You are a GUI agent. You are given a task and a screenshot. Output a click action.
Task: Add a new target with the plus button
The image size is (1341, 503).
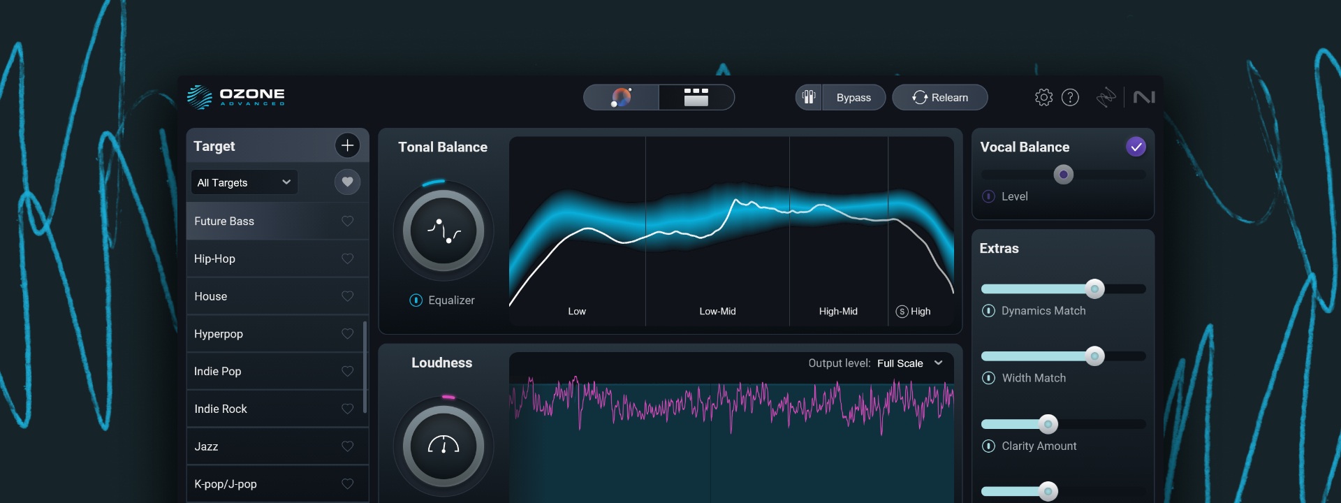[347, 145]
